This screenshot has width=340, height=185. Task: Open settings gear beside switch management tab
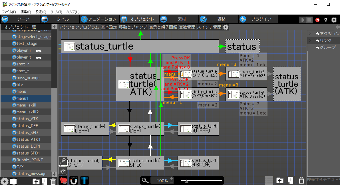point(226,27)
